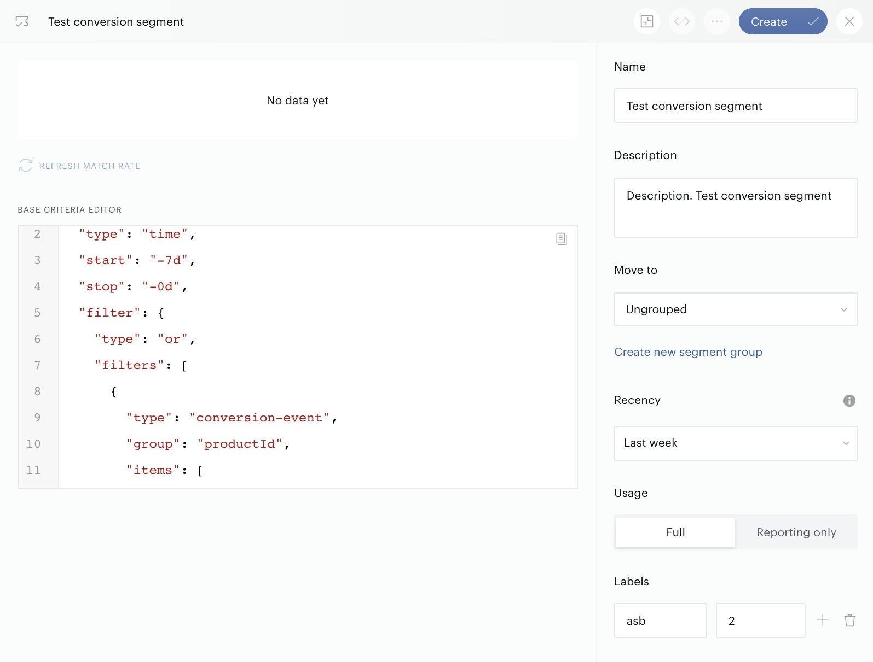Screen dimensions: 873x662
Task: Click the "filters": [ line
Action: coord(141,365)
